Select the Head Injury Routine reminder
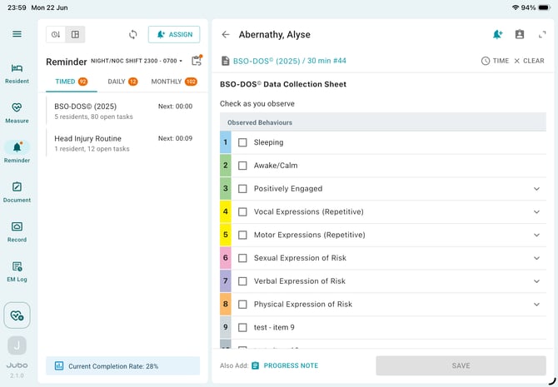The width and height of the screenshot is (558, 387). click(123, 143)
